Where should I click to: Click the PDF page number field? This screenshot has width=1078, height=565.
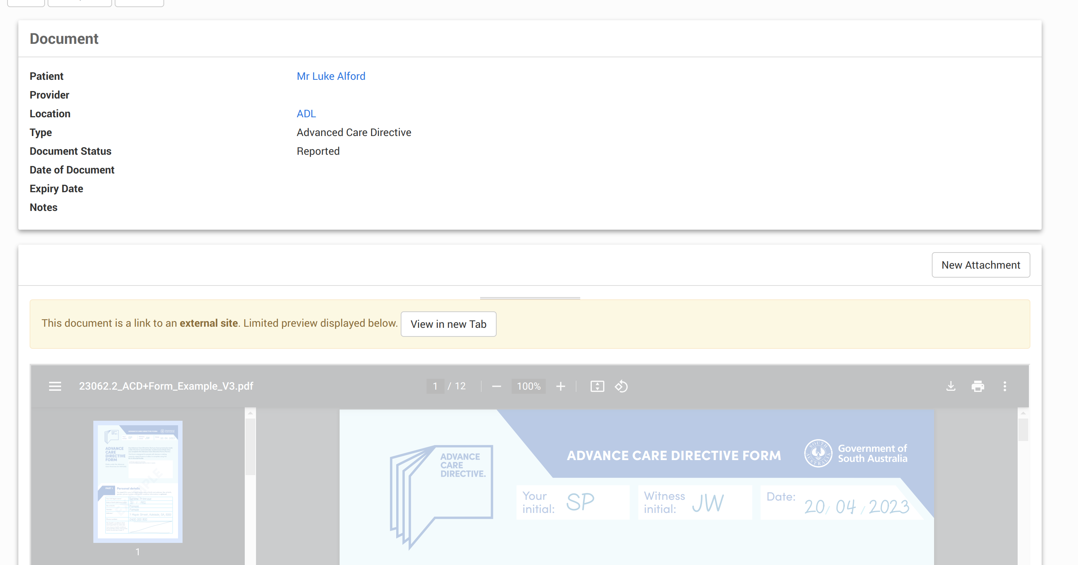[x=435, y=386]
